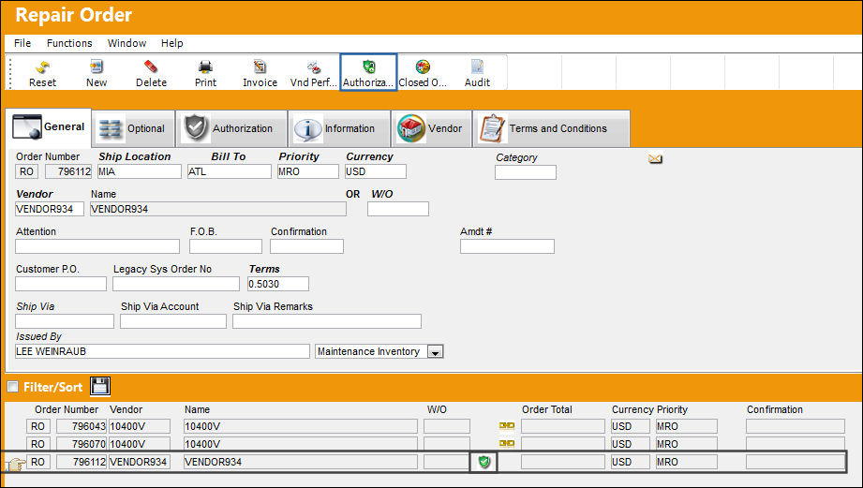
Task: Open the Terms and Conditions tab
Action: 551,128
